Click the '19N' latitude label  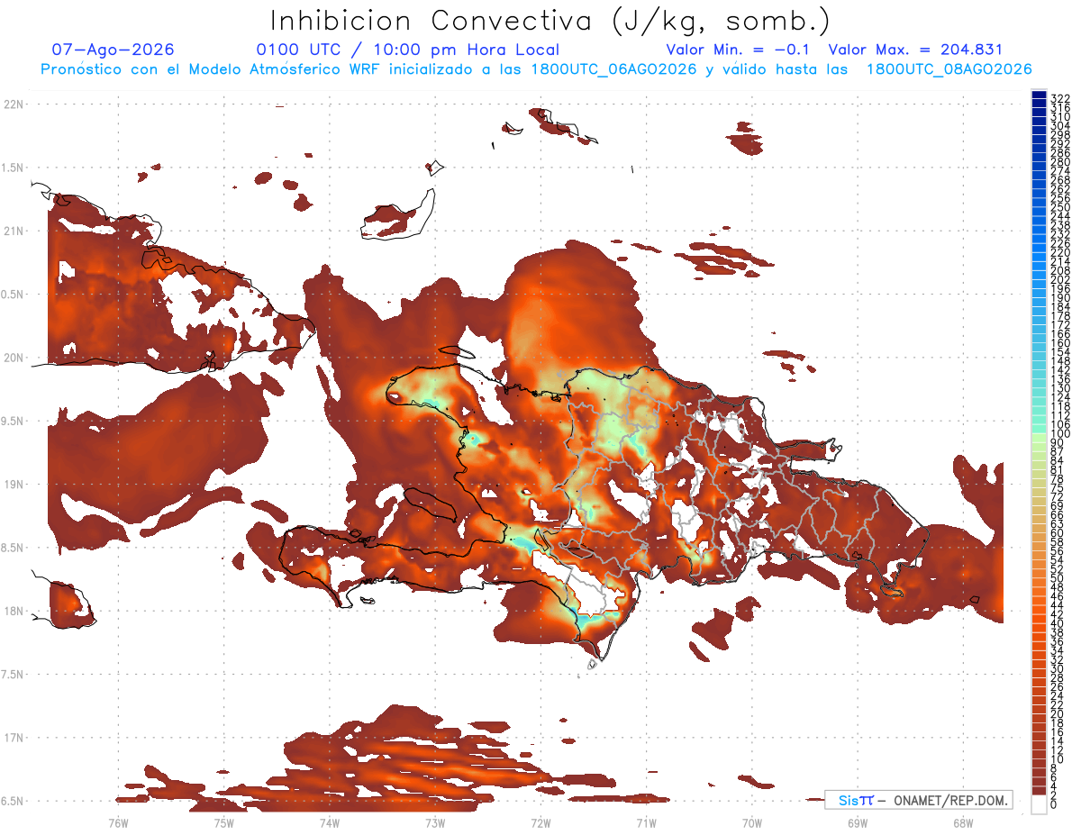coord(15,484)
